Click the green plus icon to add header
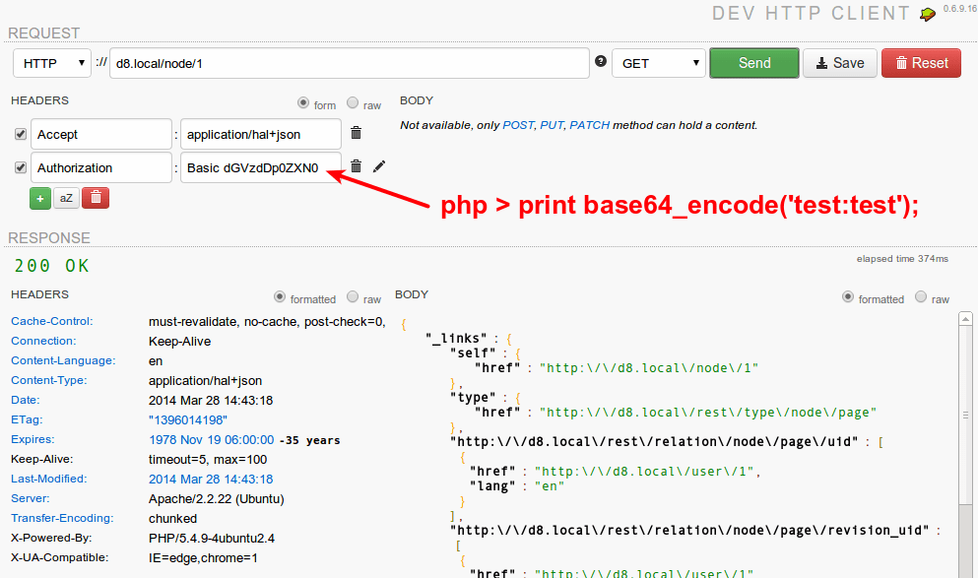The width and height of the screenshot is (978, 578). pyautogui.click(x=39, y=198)
